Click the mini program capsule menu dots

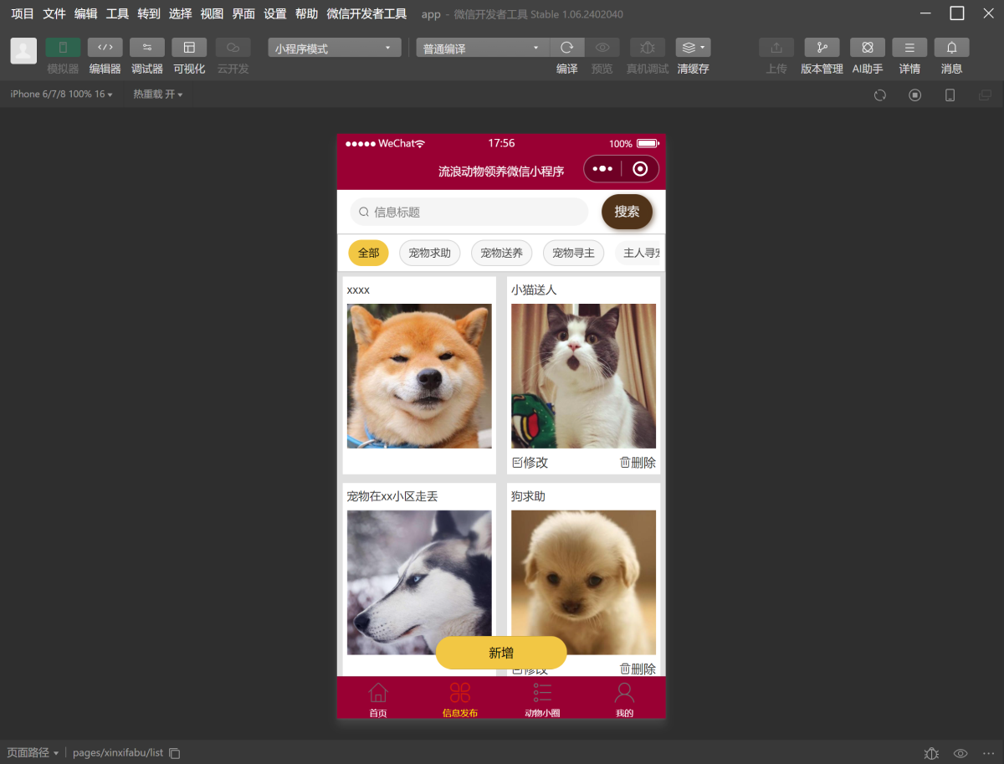(602, 169)
